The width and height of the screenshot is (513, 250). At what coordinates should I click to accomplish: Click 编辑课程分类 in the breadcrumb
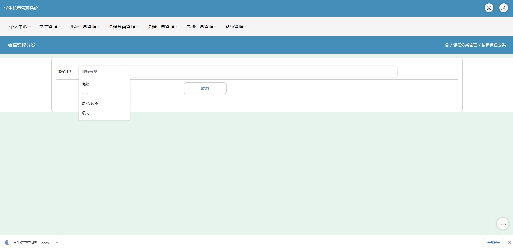click(x=493, y=45)
